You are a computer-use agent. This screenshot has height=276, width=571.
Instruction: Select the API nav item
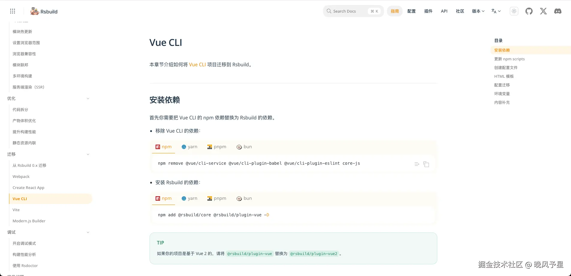(444, 11)
